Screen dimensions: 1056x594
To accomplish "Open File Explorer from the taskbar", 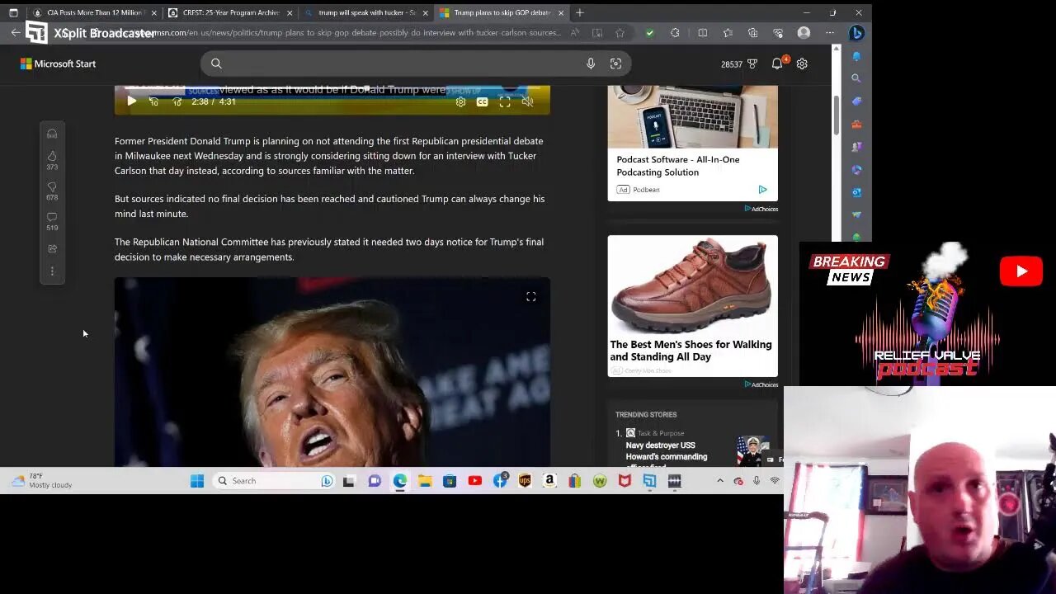I will coord(424,481).
